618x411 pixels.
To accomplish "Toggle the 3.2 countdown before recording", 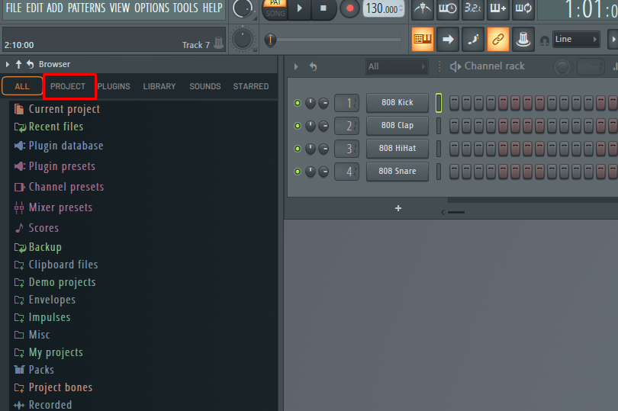I will click(473, 8).
